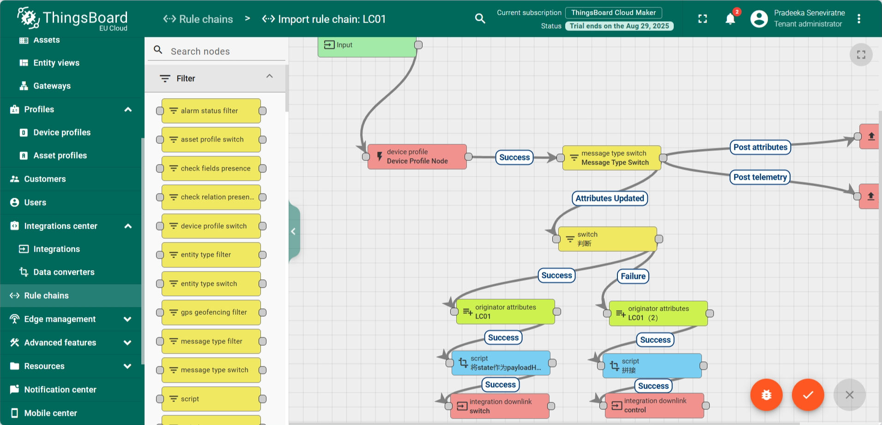Click the search icon in node library
This screenshot has width=882, height=425.
tap(158, 50)
